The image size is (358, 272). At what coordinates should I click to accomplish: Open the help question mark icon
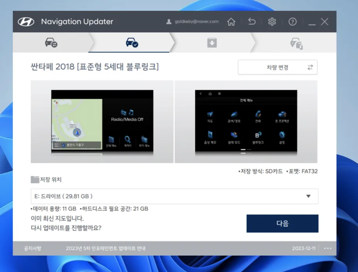pos(293,22)
